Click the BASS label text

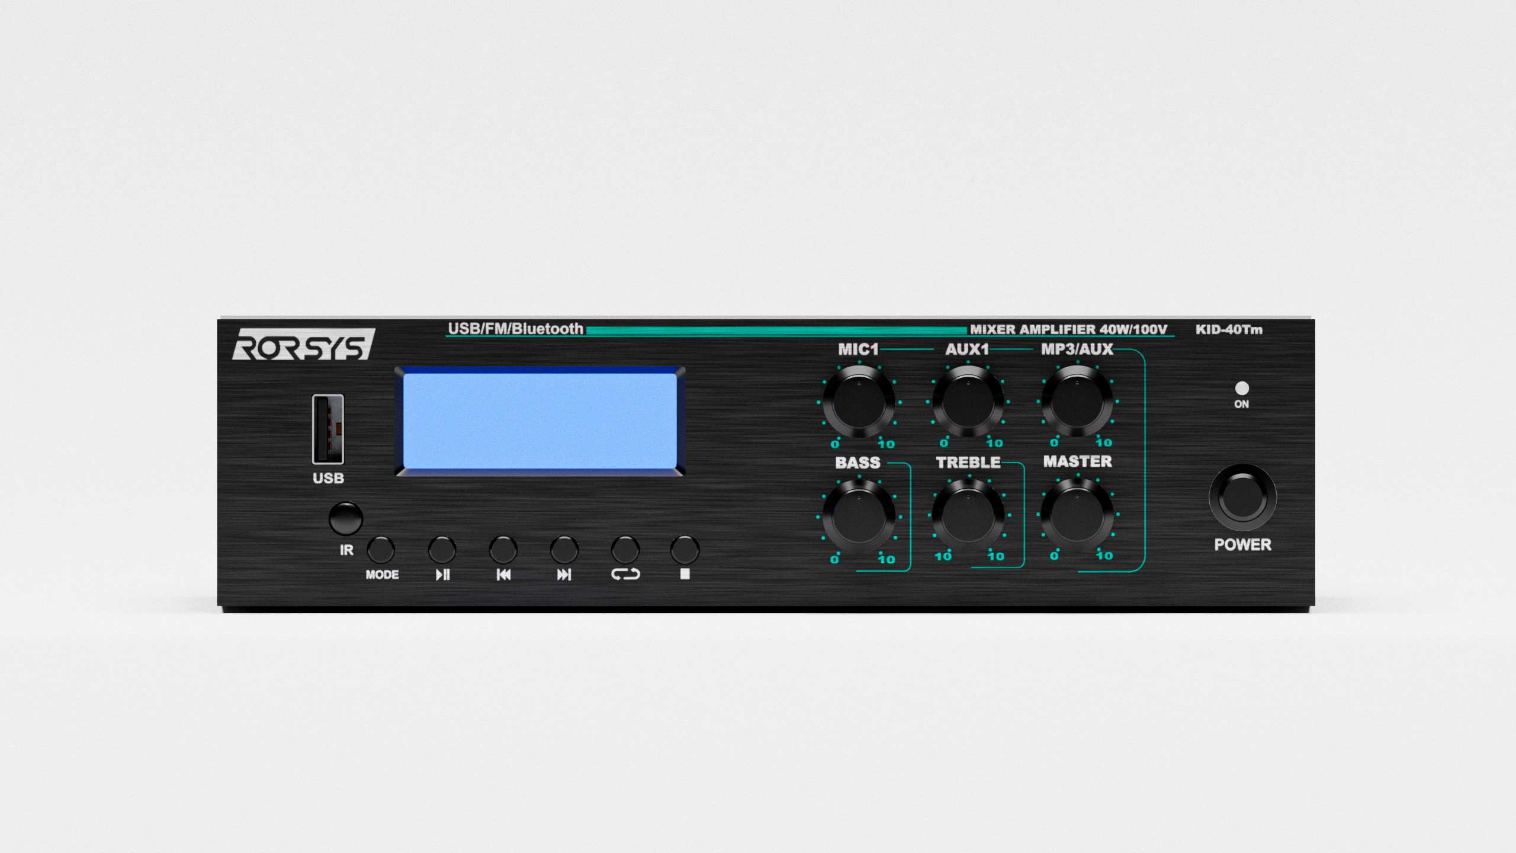[x=857, y=463]
